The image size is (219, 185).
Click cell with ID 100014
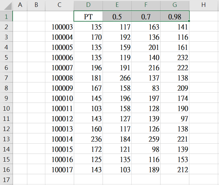click(x=60, y=139)
